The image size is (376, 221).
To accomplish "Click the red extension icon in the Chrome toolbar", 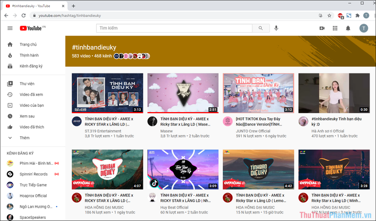I will 341,16.
